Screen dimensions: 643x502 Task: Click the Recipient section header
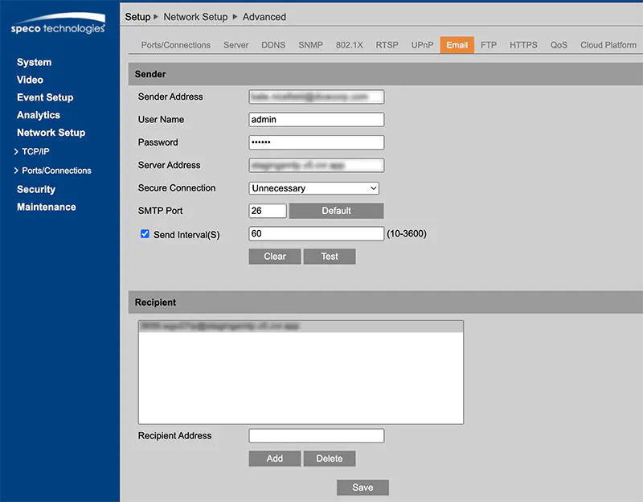(x=386, y=302)
